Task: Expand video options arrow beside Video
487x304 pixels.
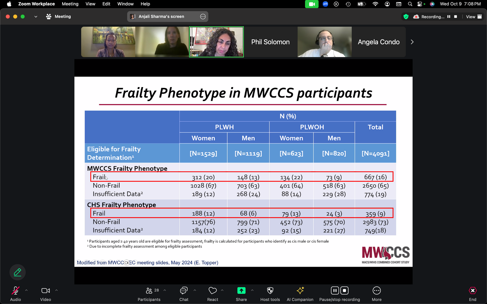Action: 57,290
